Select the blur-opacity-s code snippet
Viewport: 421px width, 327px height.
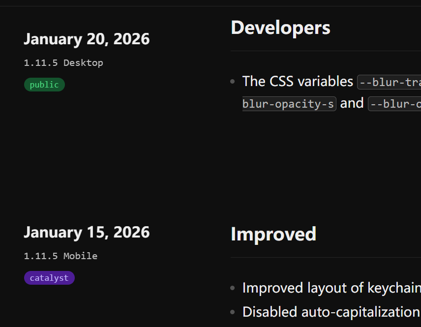point(289,104)
